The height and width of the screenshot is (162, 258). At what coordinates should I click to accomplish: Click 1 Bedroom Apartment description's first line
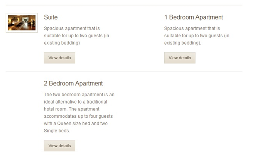click(192, 28)
